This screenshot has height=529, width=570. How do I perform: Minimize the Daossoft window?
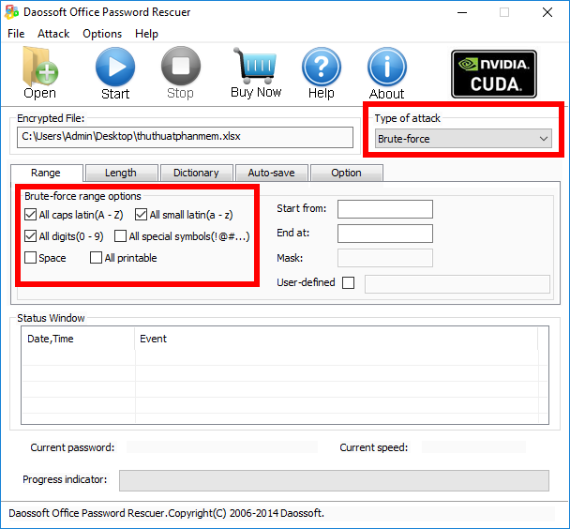click(x=462, y=13)
